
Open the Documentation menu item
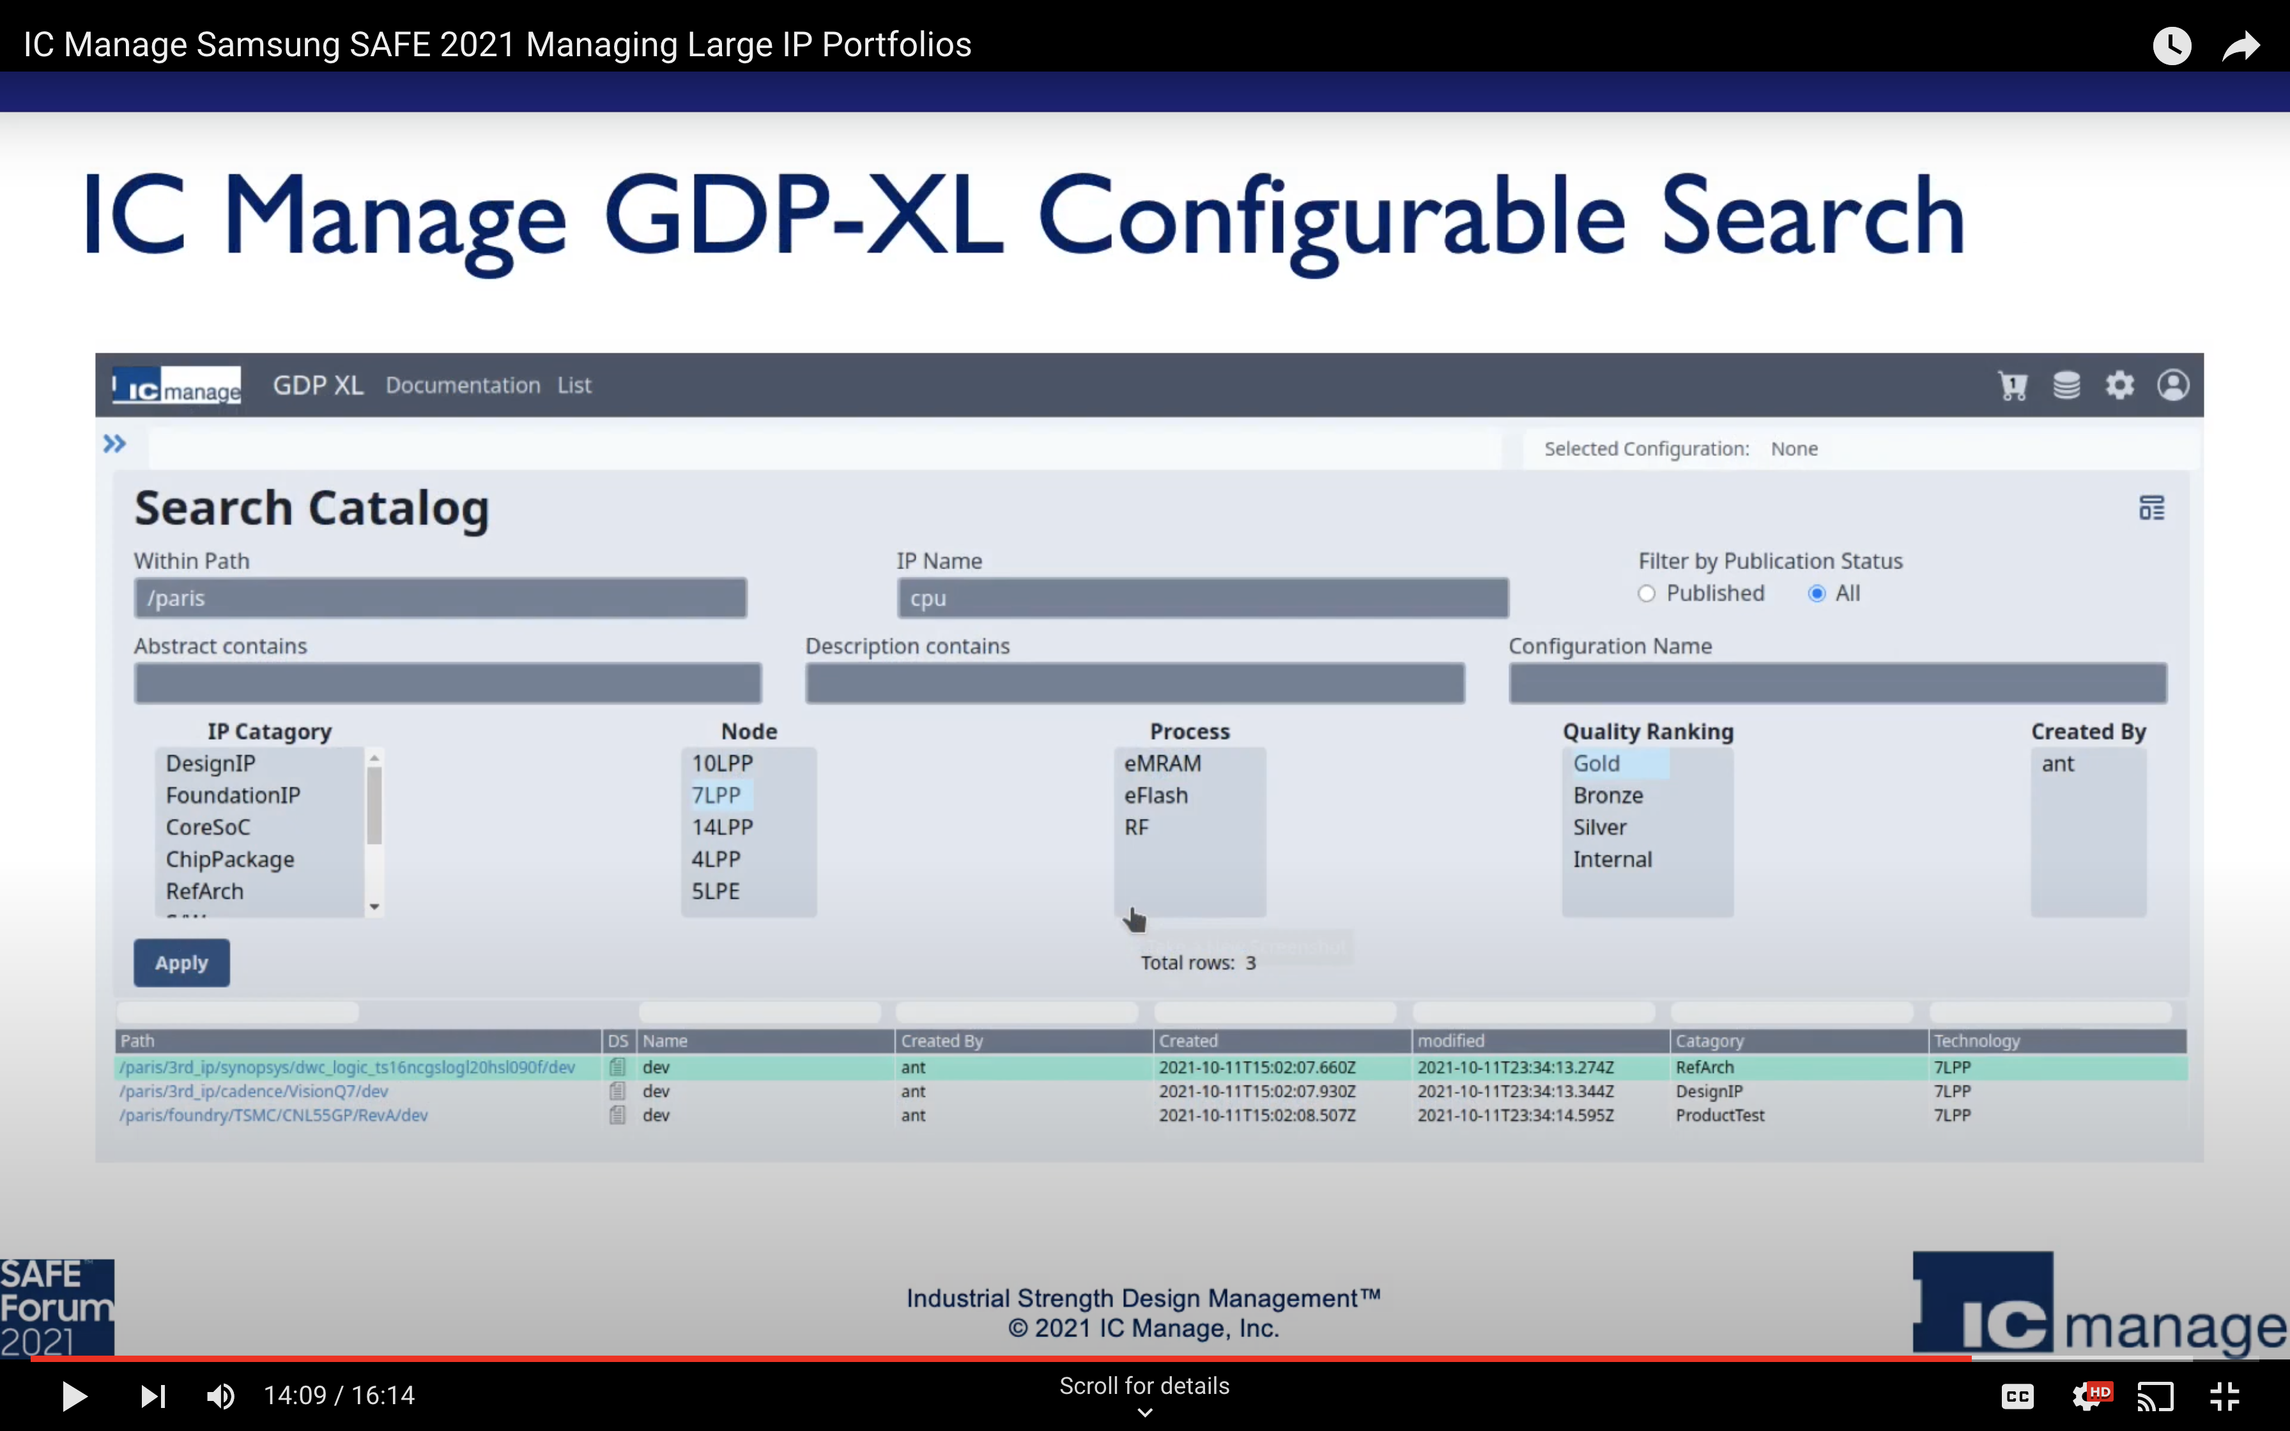click(463, 385)
